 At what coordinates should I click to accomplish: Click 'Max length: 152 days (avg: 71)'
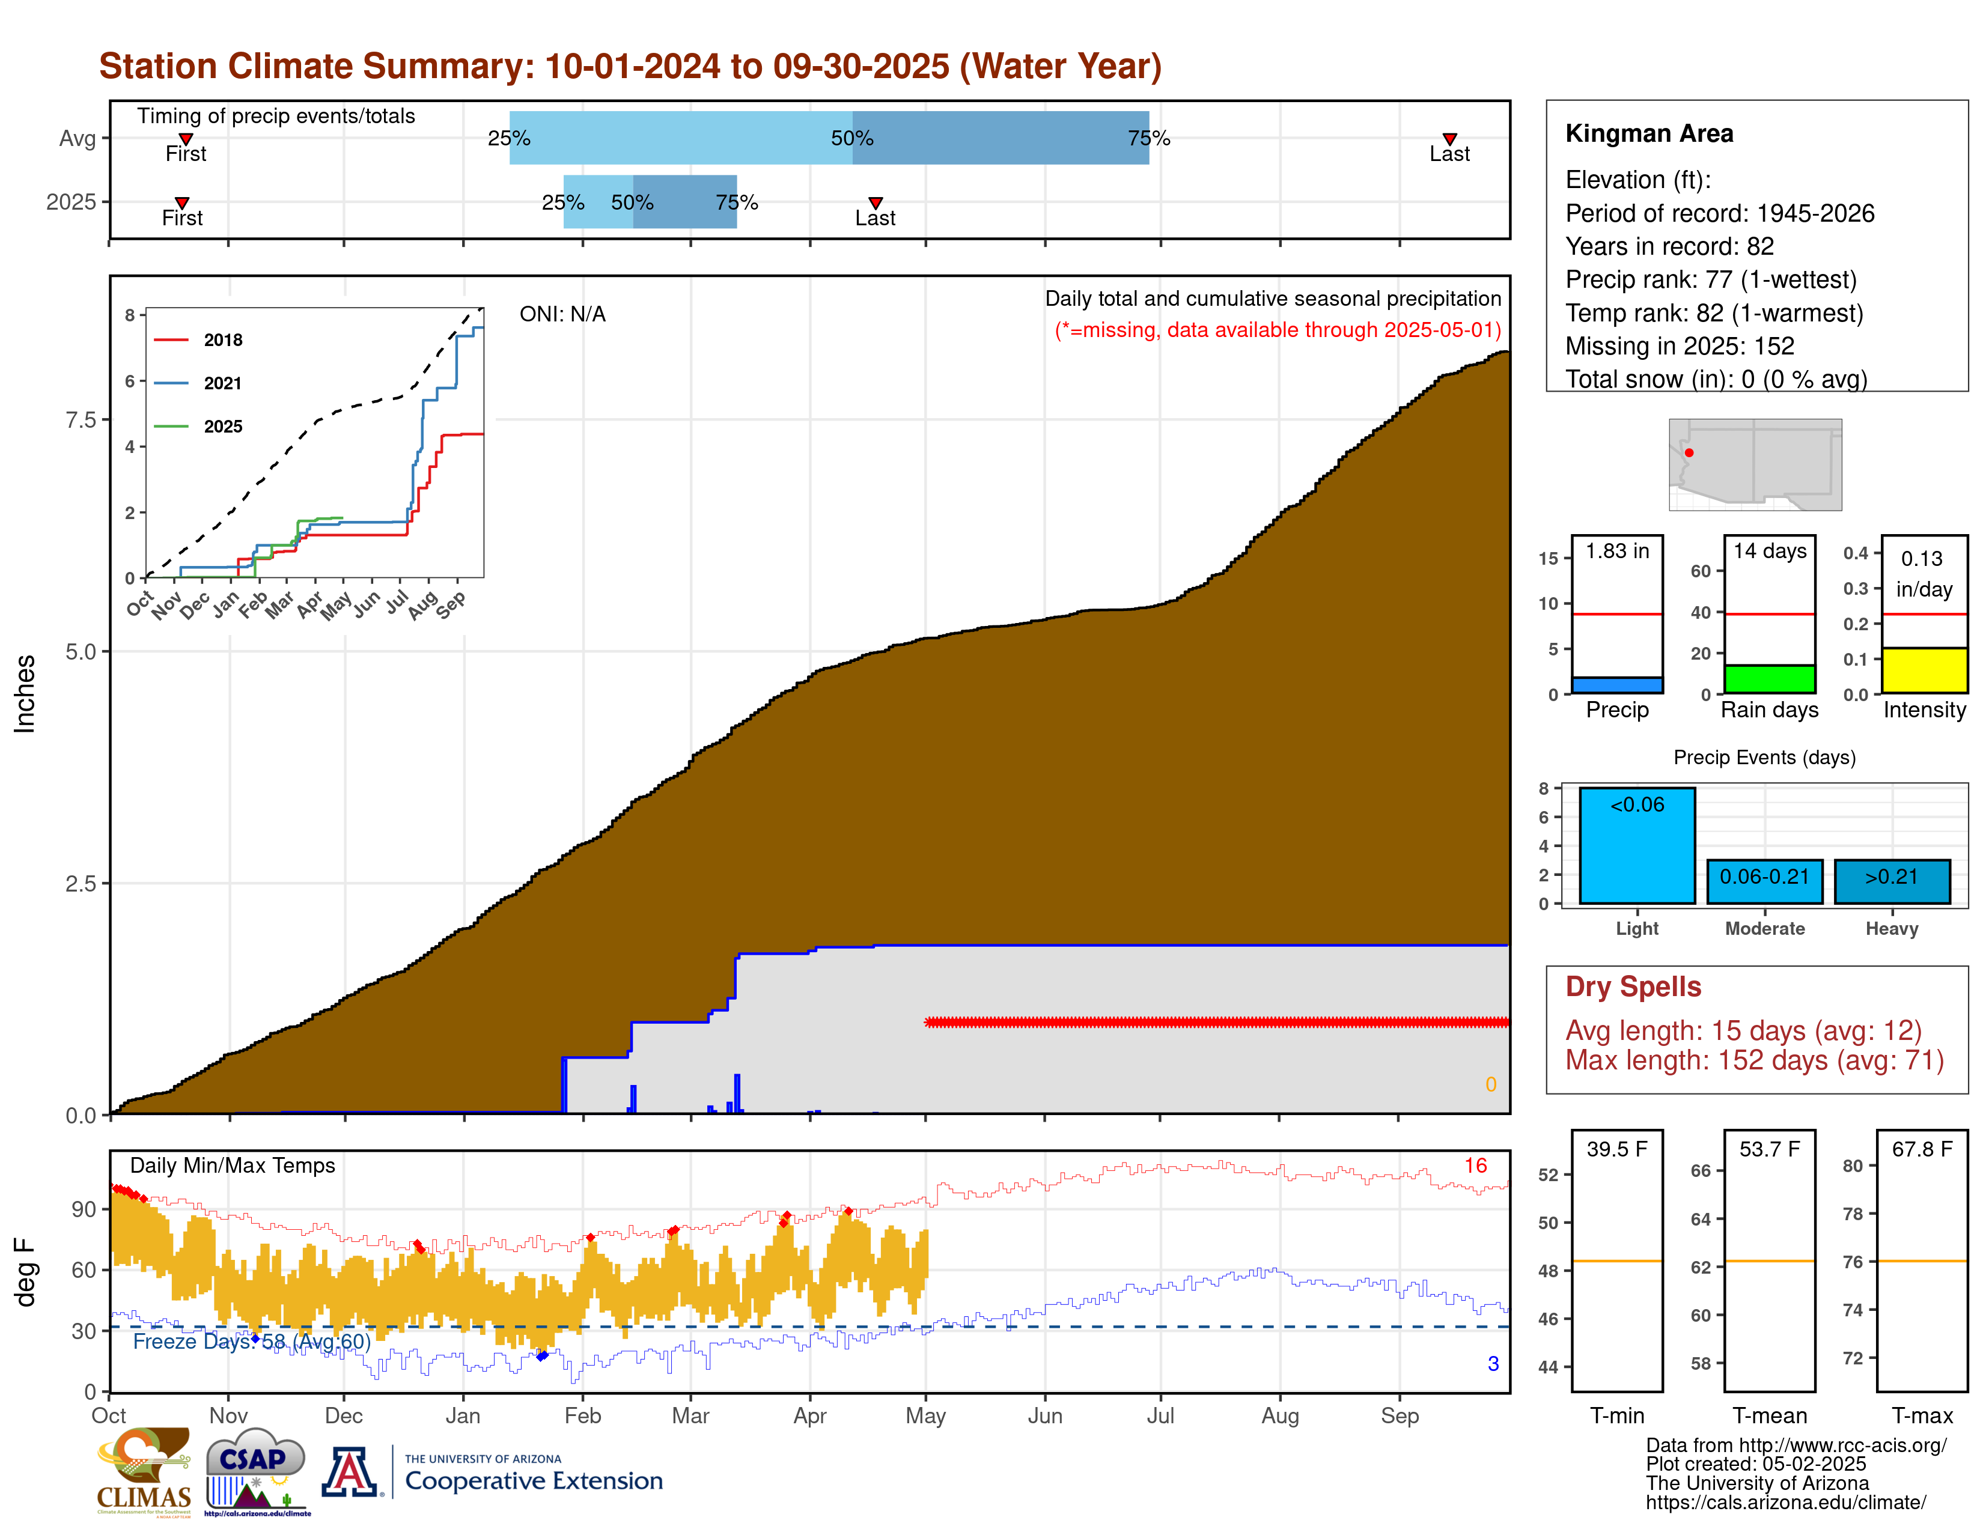pos(1754,1059)
